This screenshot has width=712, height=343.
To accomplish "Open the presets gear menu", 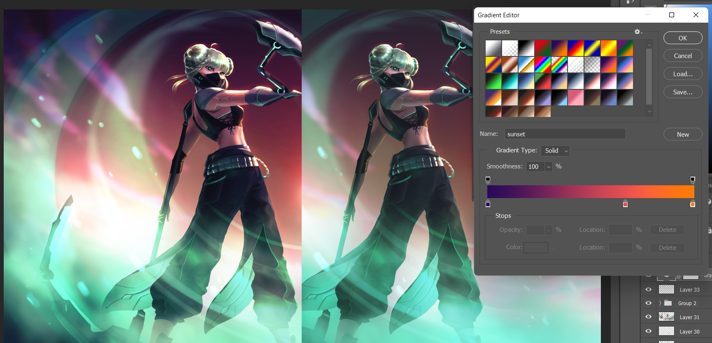I will click(638, 32).
